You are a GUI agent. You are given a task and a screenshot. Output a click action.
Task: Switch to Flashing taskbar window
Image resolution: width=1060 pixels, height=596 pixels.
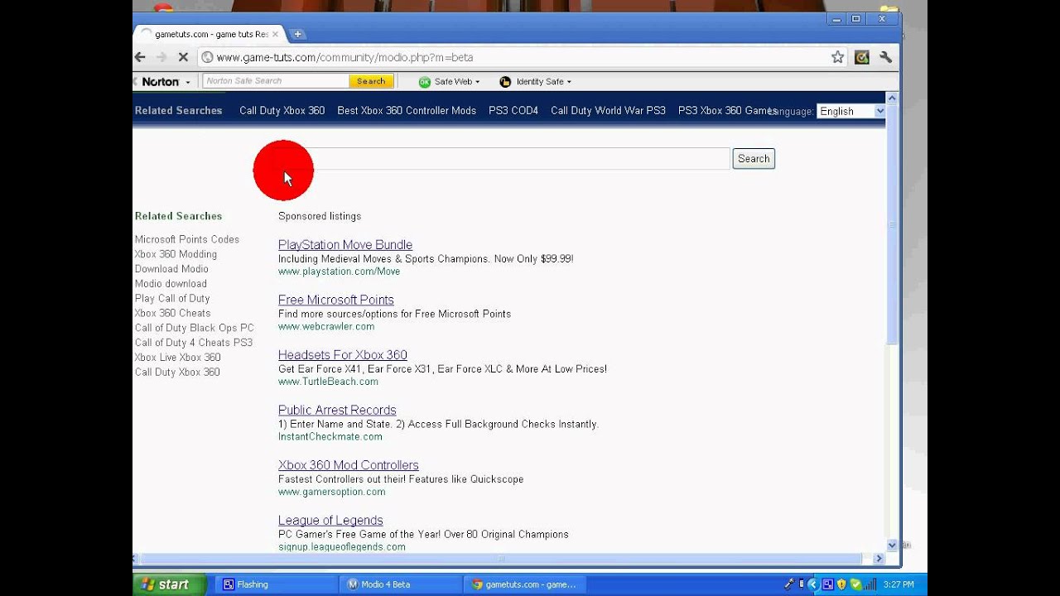tap(276, 584)
